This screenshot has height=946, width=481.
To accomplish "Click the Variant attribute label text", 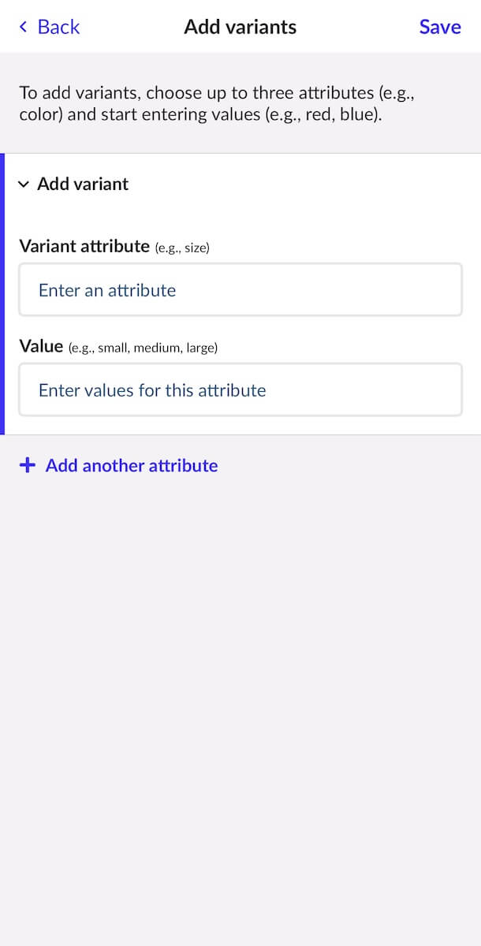I will tap(84, 246).
